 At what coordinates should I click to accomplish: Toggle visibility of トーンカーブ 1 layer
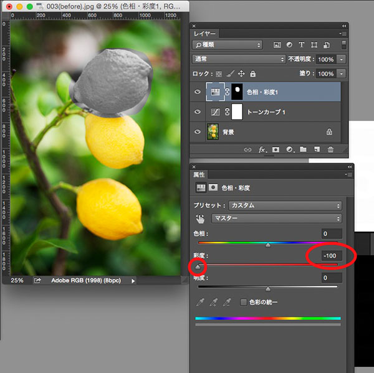coord(198,112)
